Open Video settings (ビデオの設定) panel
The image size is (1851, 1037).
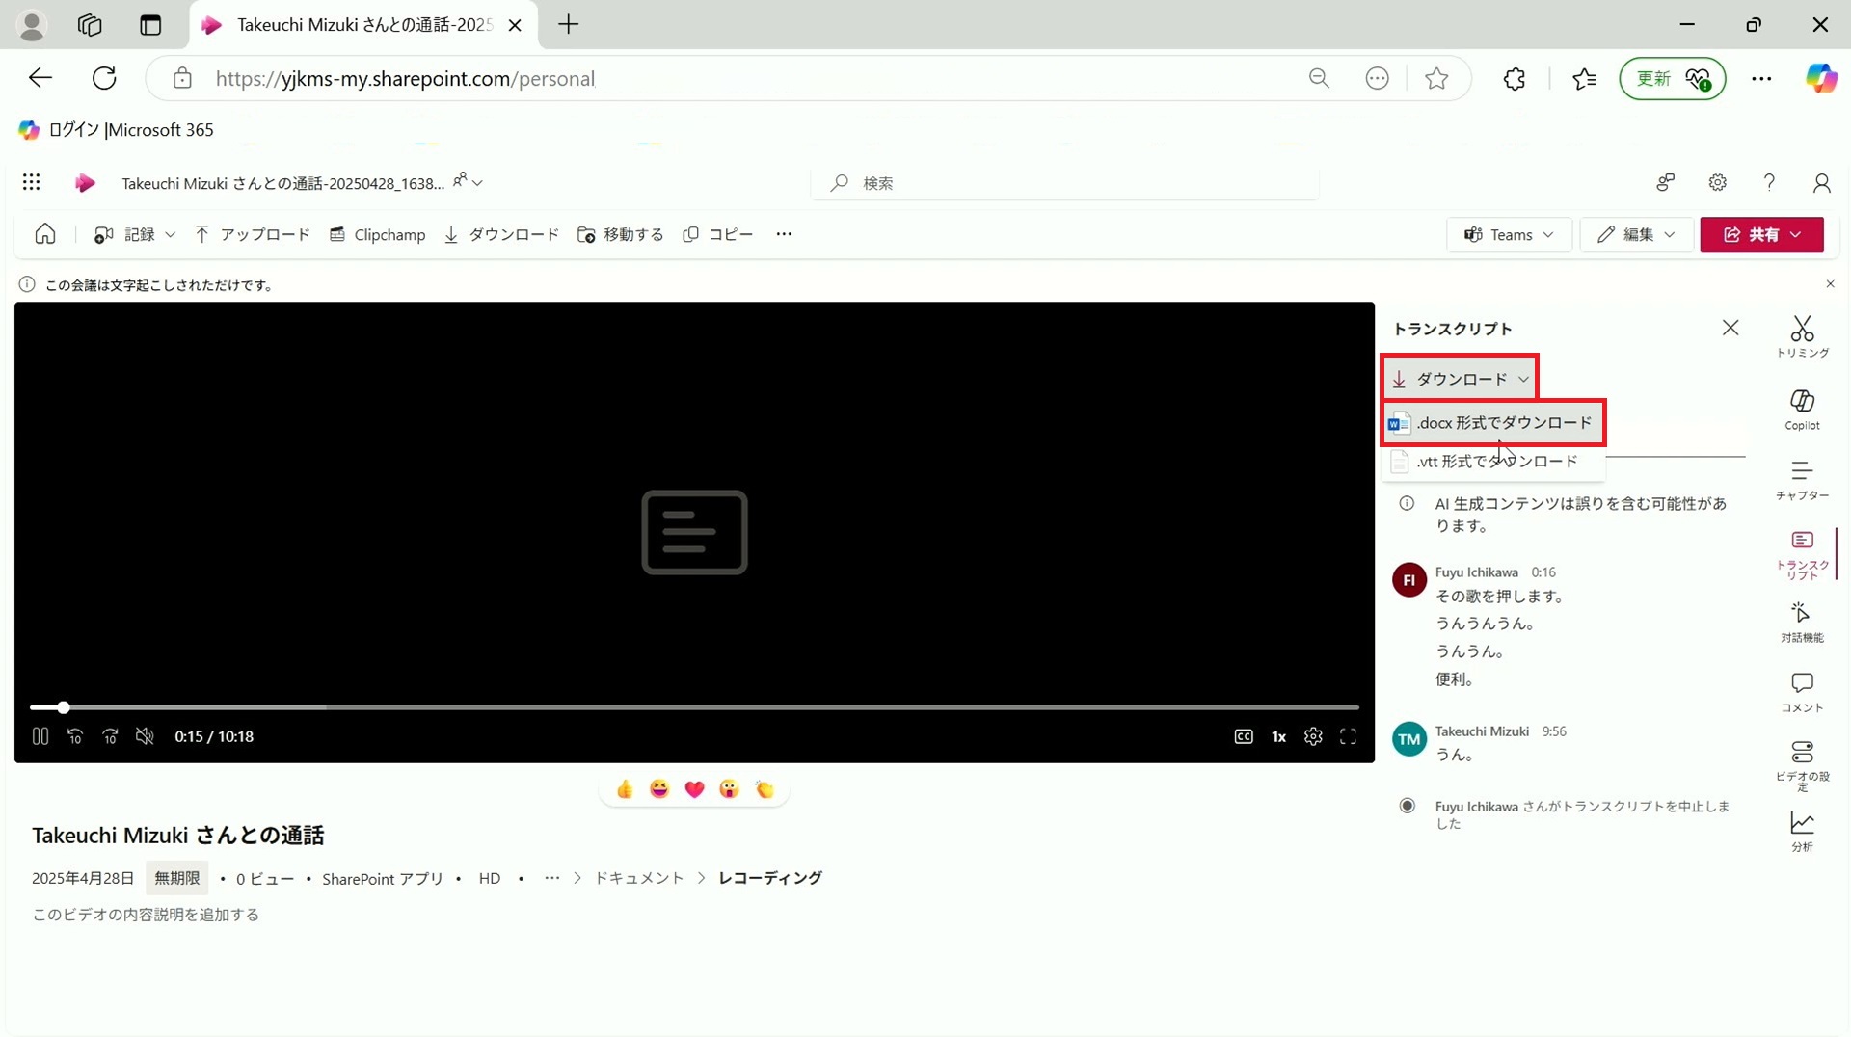1802,765
